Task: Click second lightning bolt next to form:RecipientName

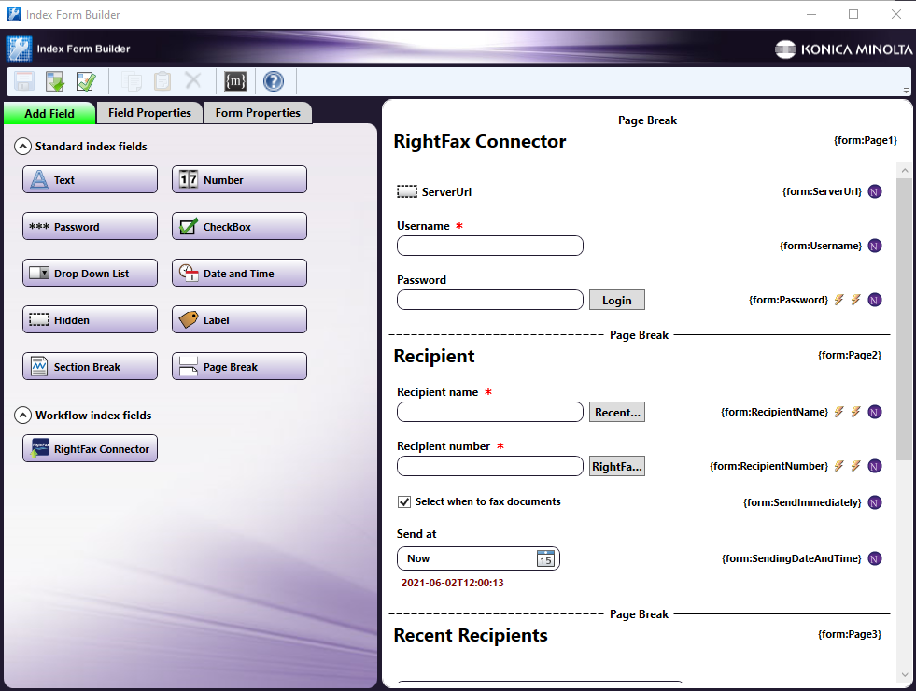Action: point(856,412)
